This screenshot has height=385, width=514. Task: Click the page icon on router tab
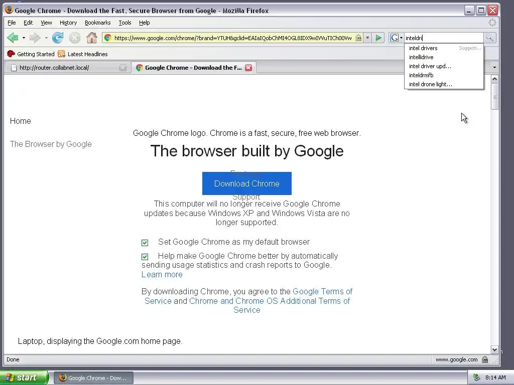tap(14, 68)
